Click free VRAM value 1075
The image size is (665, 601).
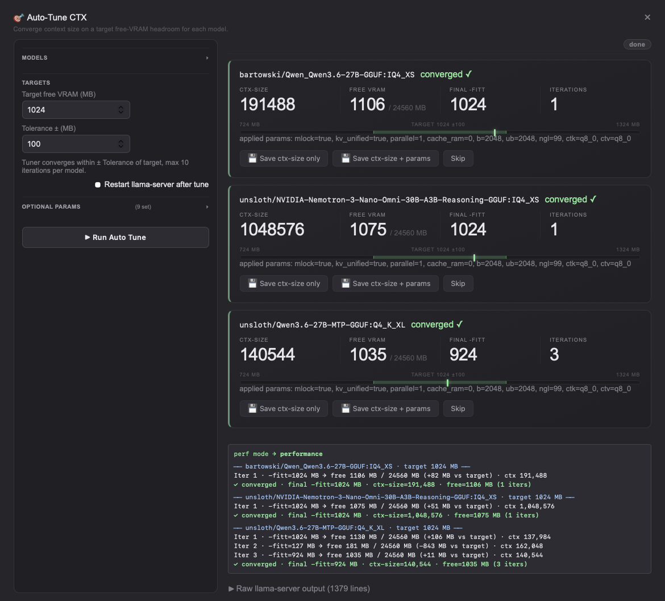(x=368, y=230)
